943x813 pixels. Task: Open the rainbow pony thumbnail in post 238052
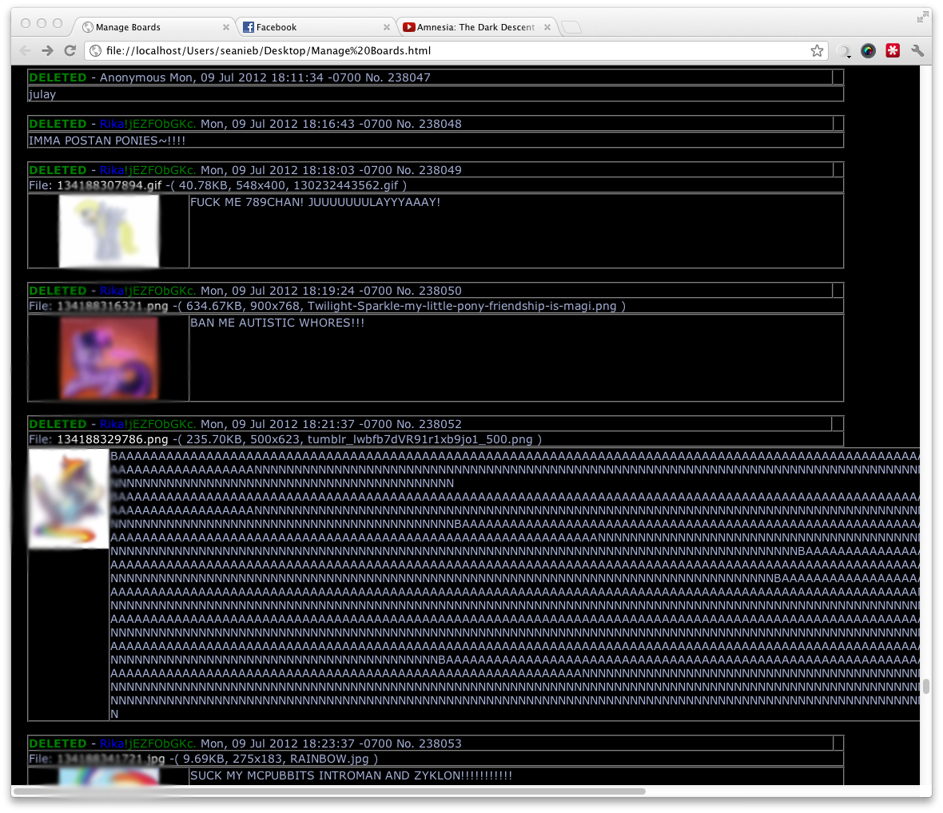point(69,498)
